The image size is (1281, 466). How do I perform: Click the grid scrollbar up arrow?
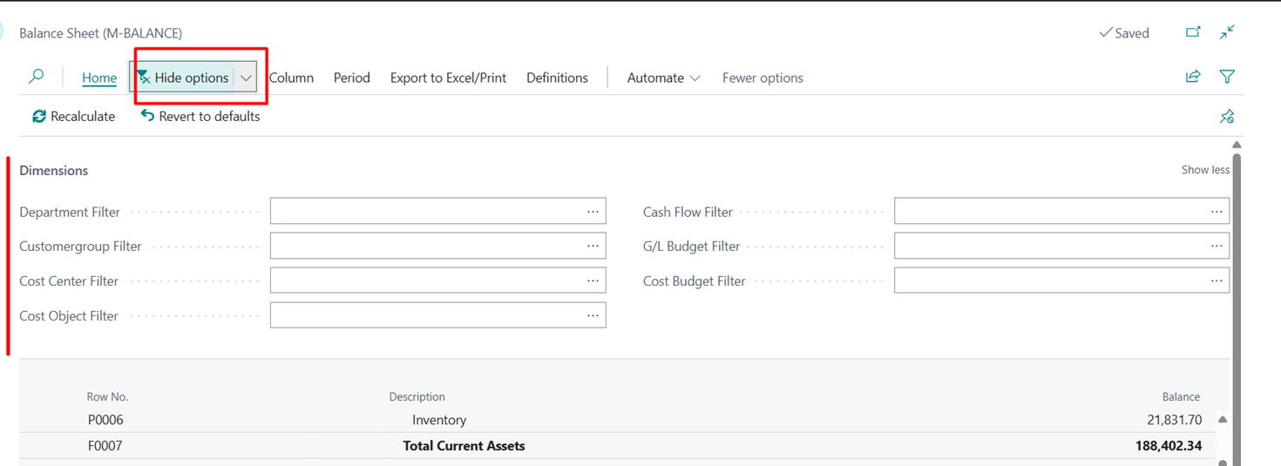tap(1223, 420)
